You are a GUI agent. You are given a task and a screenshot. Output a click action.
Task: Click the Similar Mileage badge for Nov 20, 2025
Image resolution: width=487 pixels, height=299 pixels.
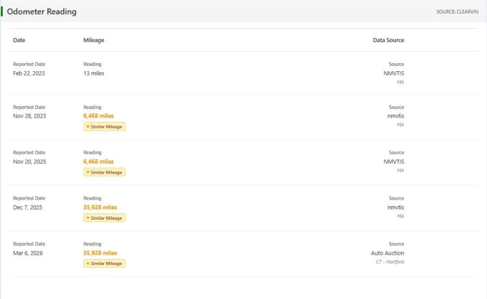click(x=104, y=172)
